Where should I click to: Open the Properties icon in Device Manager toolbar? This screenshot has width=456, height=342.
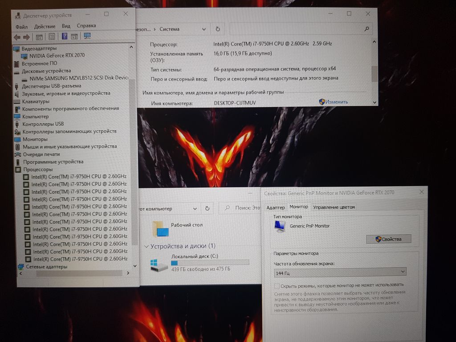coord(52,37)
